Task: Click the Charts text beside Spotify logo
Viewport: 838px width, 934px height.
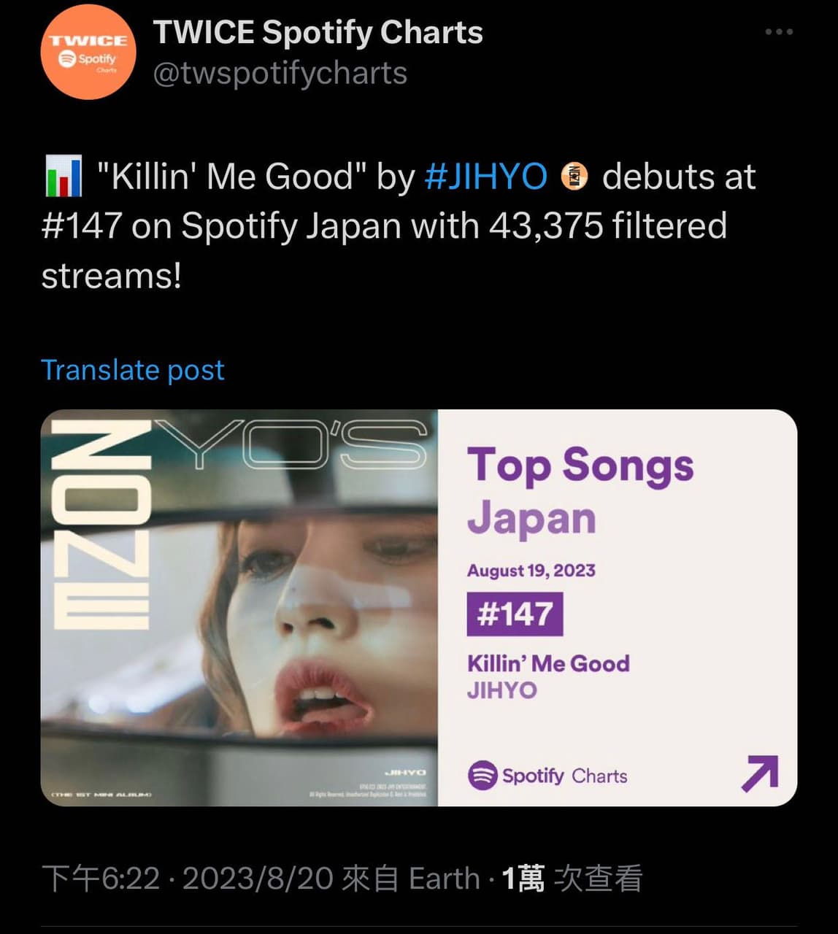Action: 599,776
